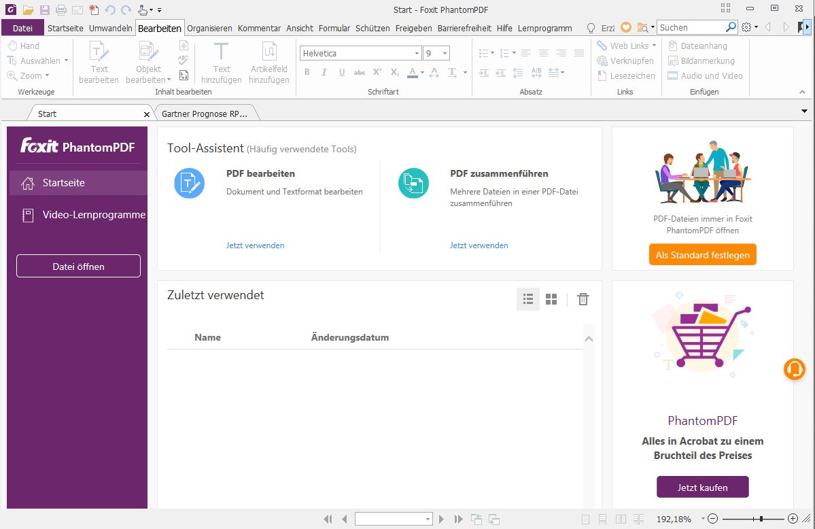
Task: Click the orange heart favorites icon
Action: coord(626,28)
